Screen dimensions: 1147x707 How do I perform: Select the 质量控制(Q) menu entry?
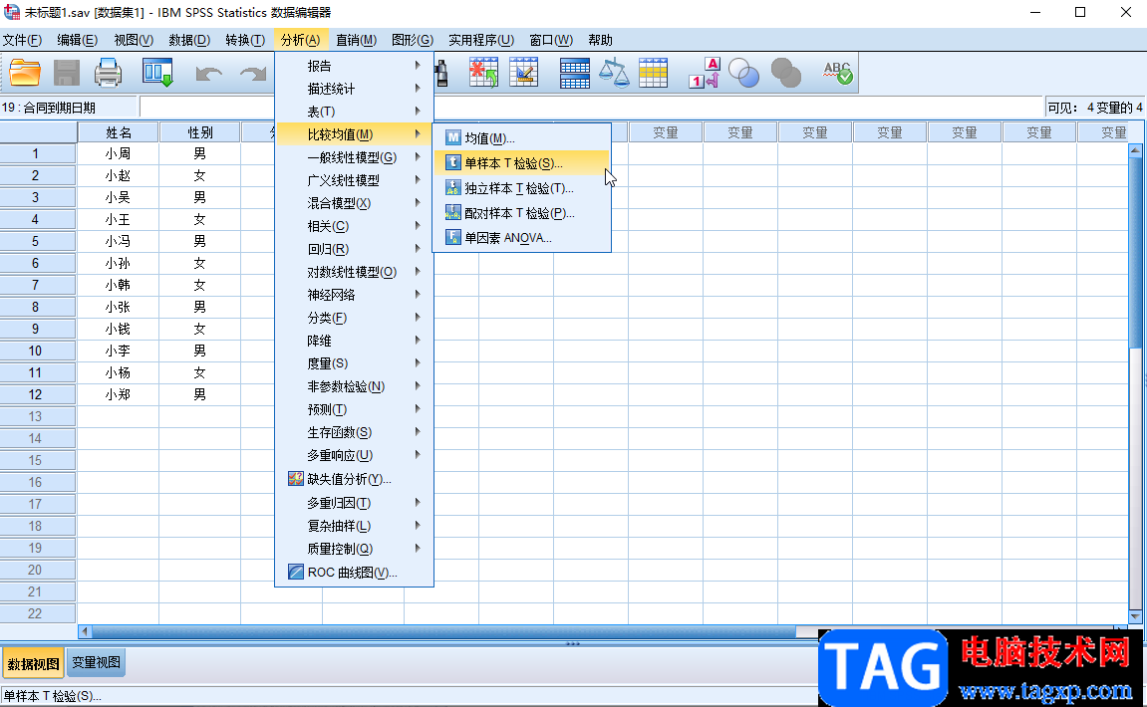click(354, 549)
